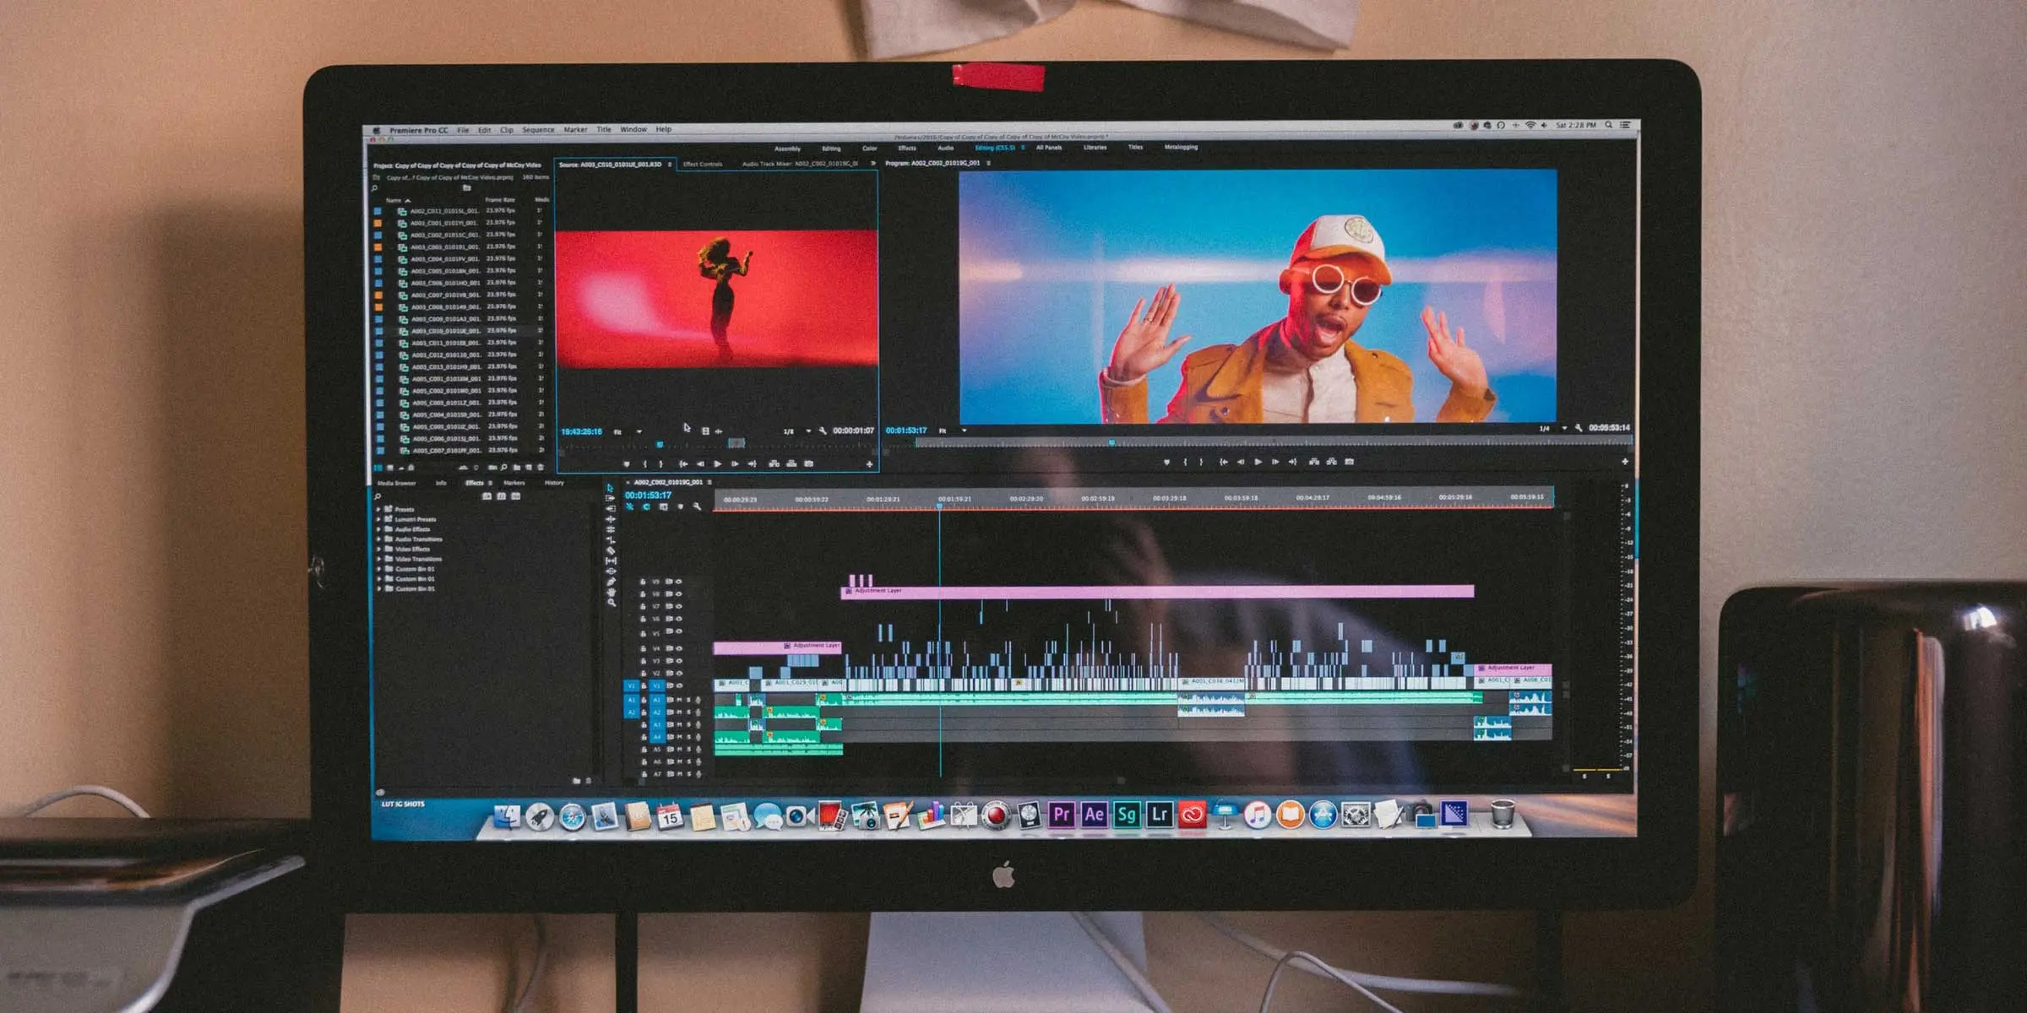Select the Razor tool in timeline toolbar

coord(611,550)
